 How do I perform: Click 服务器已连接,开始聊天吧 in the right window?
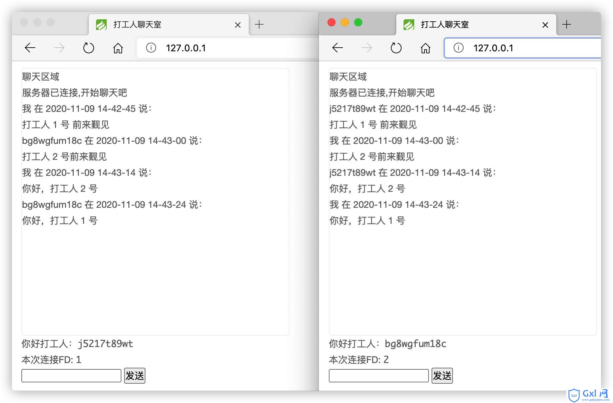coord(382,93)
